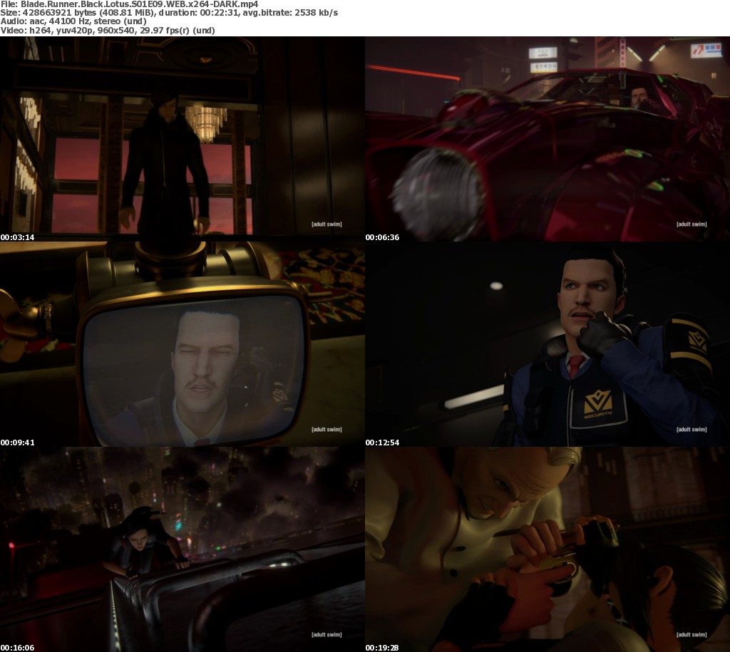Click the adult swim watermark on the chef frame
Image resolution: width=730 pixels, height=652 pixels.
click(x=692, y=634)
